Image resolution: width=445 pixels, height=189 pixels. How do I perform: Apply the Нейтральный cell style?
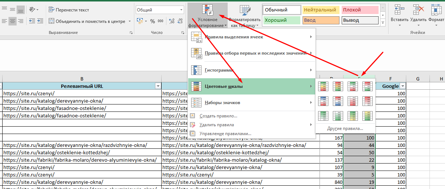[321, 10]
